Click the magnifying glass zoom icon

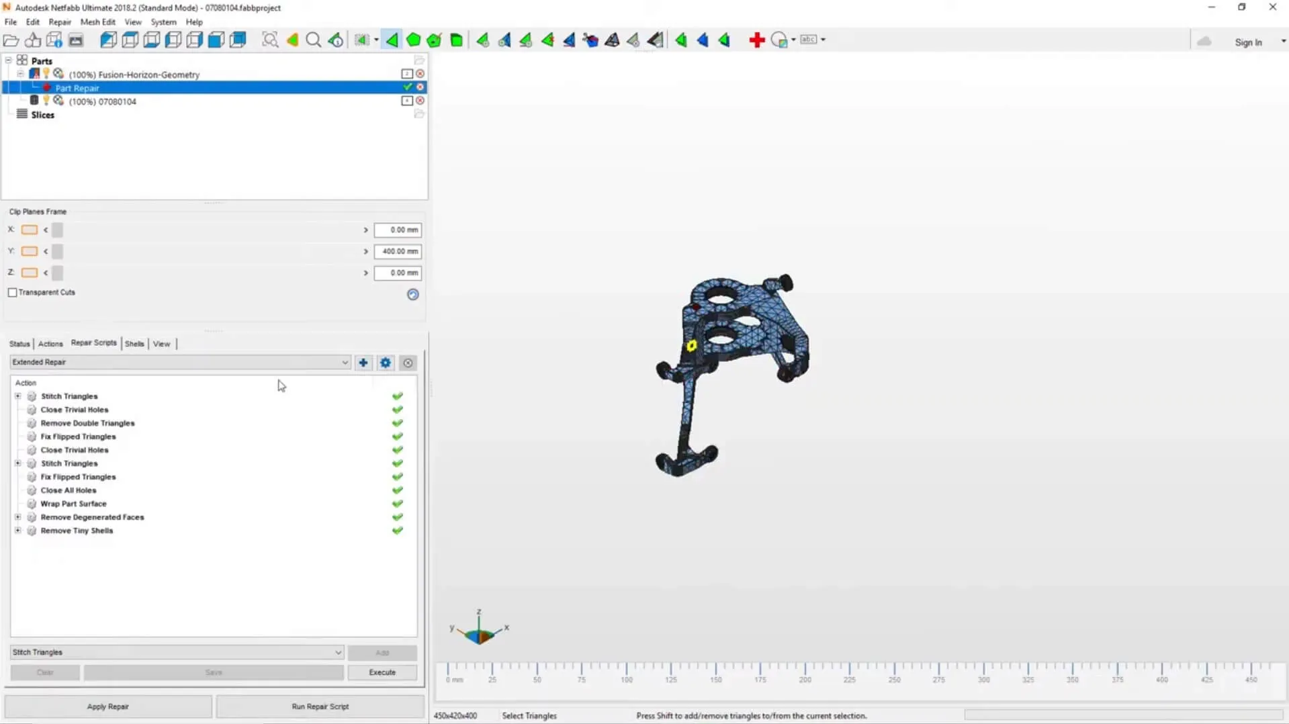(313, 40)
